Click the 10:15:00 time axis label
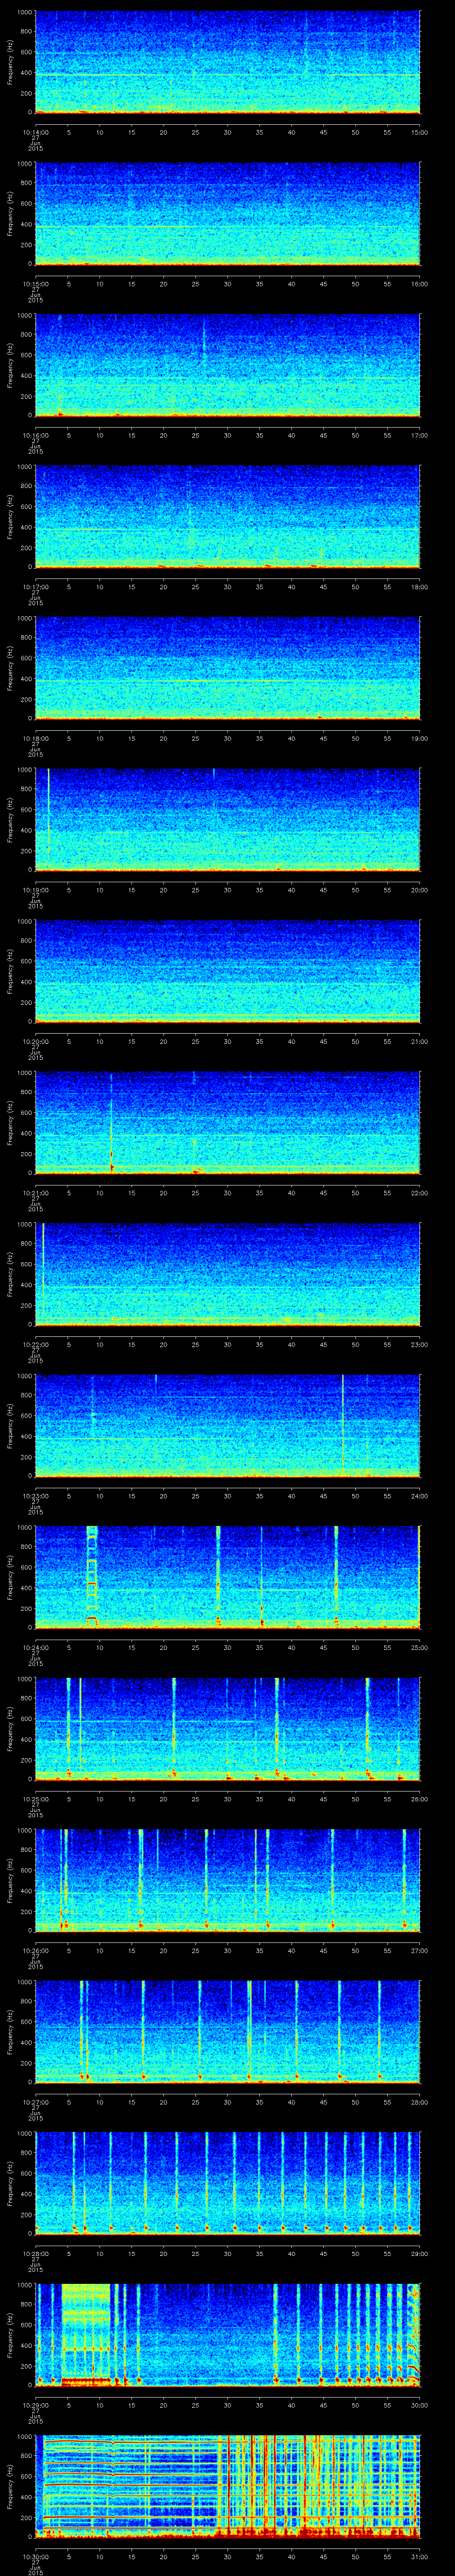 click(x=35, y=284)
